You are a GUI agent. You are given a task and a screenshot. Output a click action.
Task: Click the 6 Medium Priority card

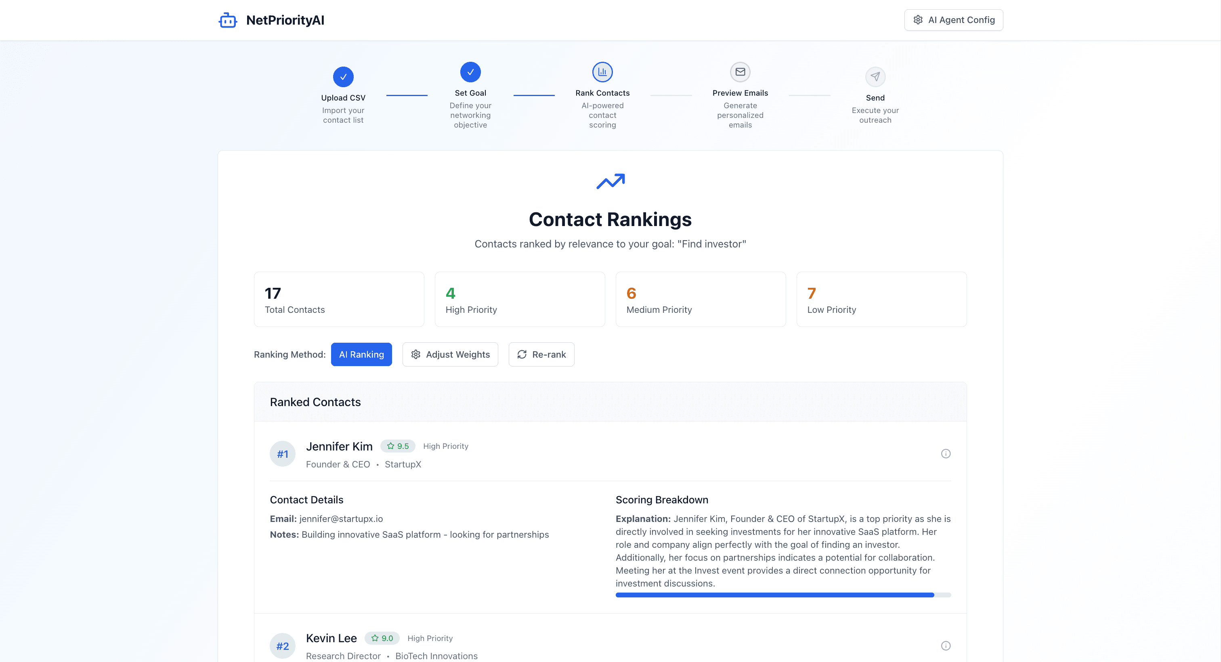click(x=701, y=299)
